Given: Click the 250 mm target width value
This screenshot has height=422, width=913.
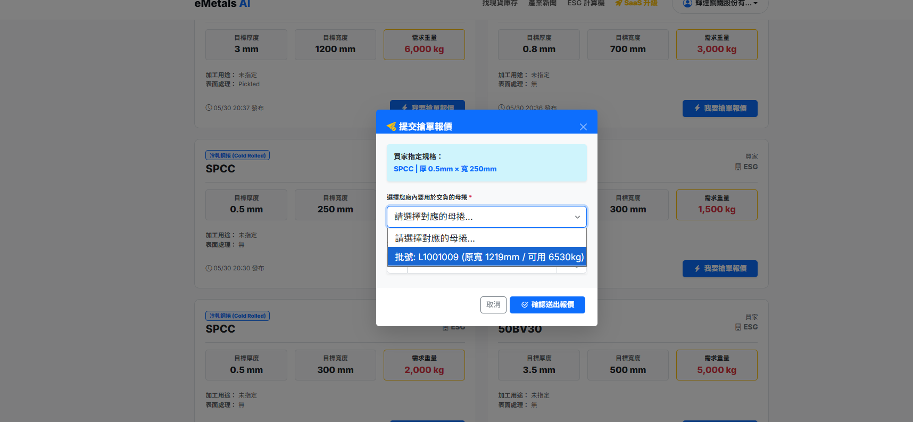Looking at the screenshot, I should (335, 210).
